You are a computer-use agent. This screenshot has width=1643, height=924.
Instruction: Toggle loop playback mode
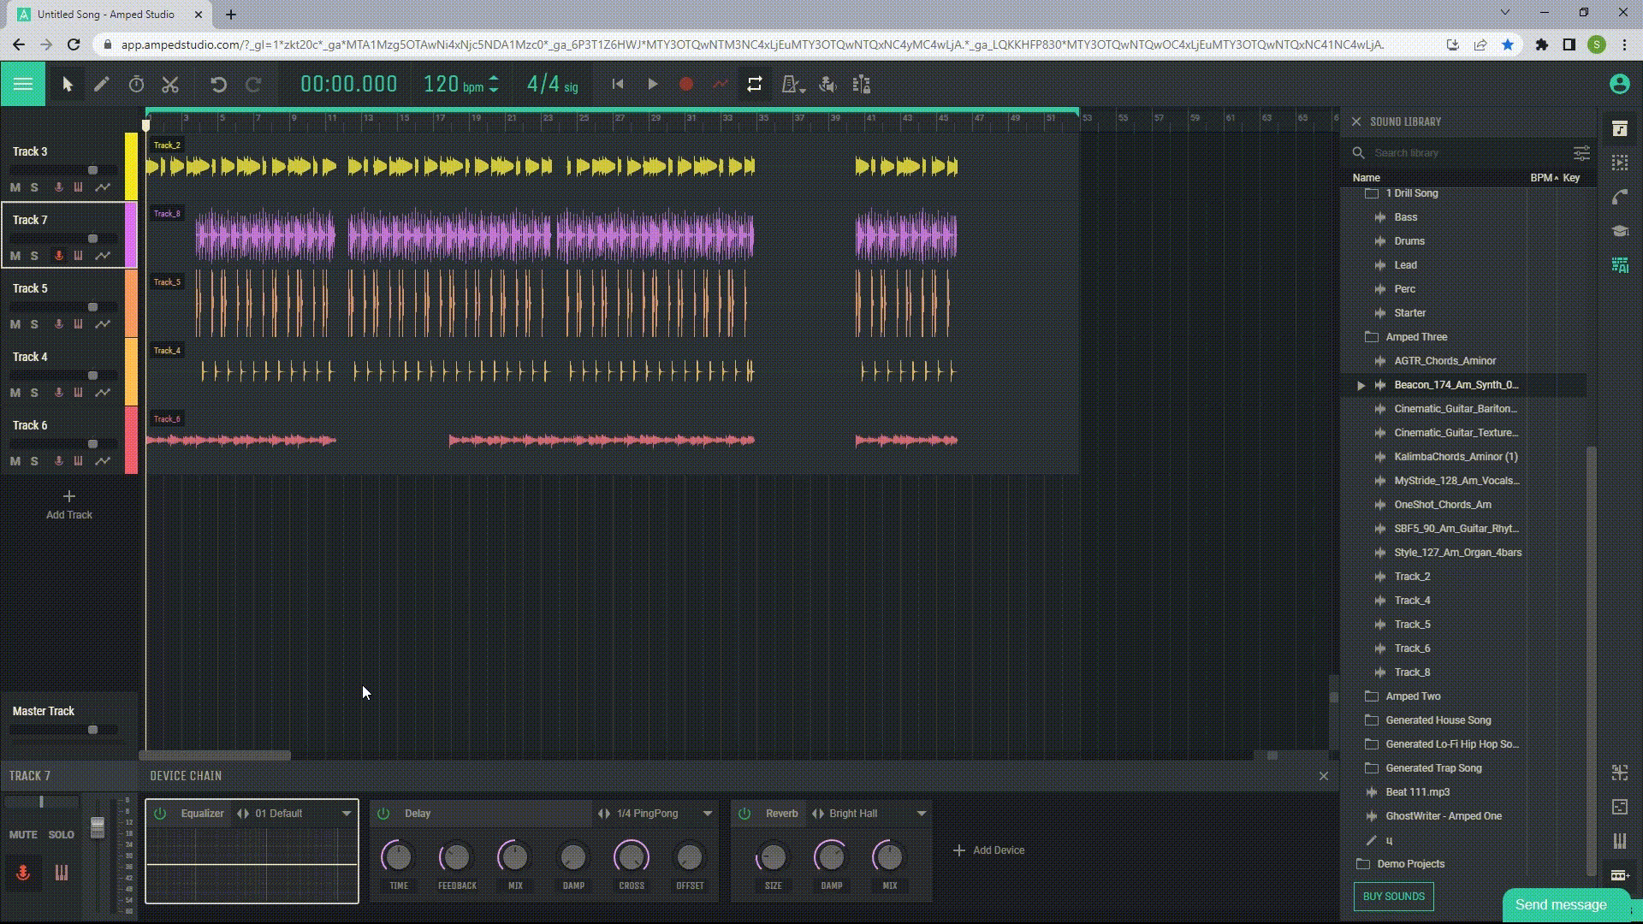(754, 84)
